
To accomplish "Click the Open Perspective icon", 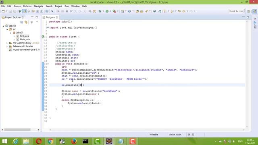I will click(x=249, y=11).
